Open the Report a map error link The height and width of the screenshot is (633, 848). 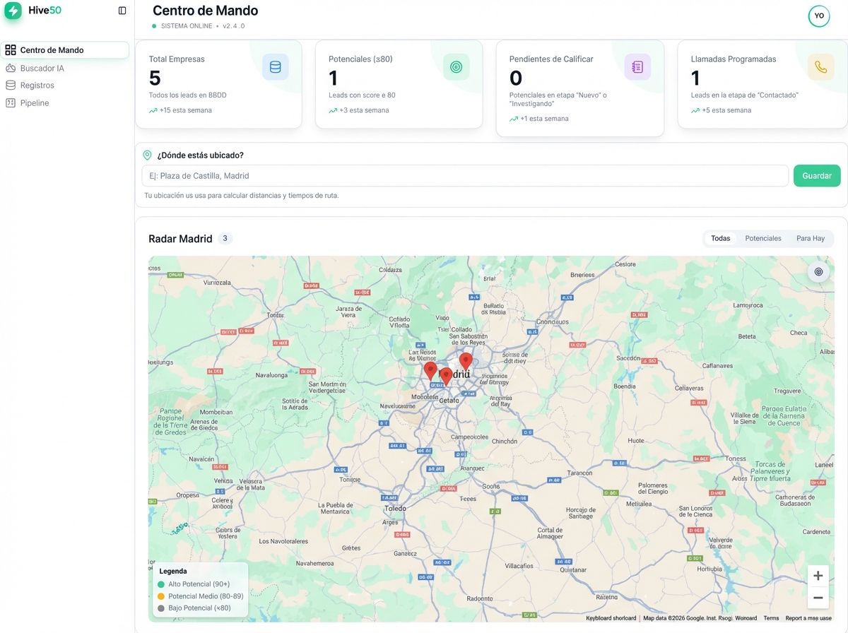tap(808, 617)
